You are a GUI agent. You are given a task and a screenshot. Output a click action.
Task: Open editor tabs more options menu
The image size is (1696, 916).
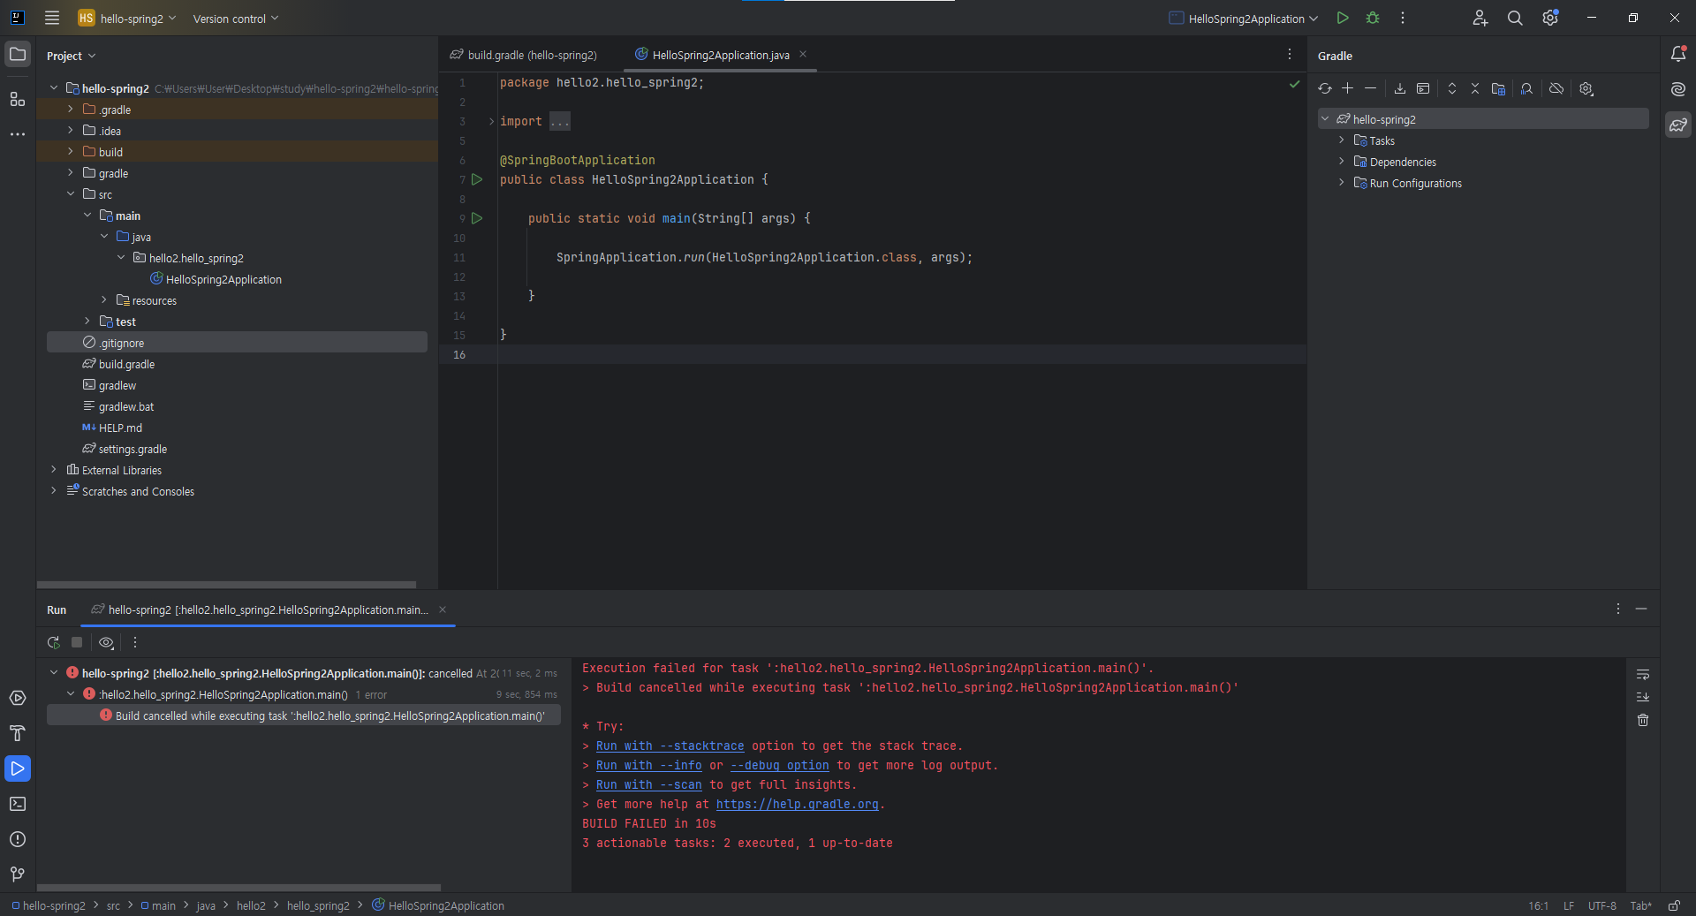[1290, 55]
